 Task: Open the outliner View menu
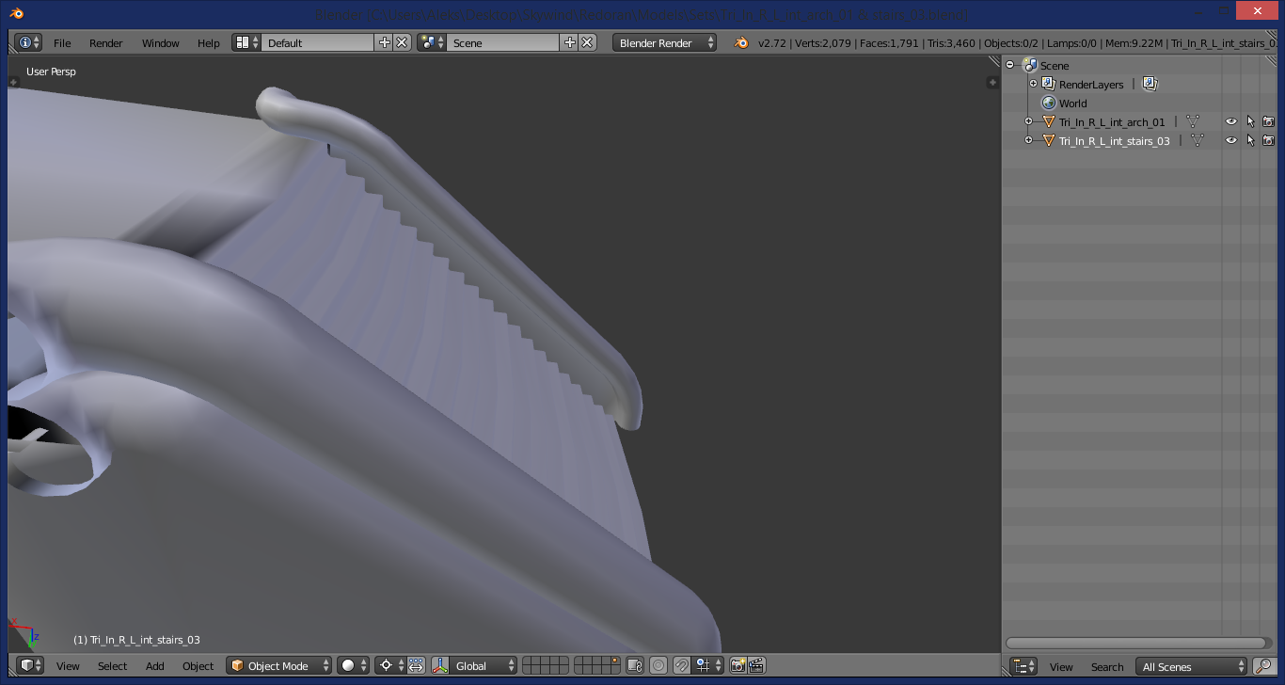point(1061,666)
